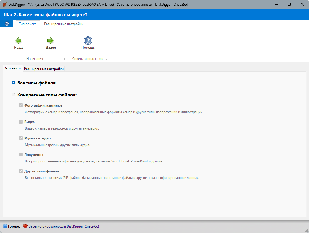Click the blue globe status icon next to Готово
The width and height of the screenshot is (309, 233).
click(5, 226)
